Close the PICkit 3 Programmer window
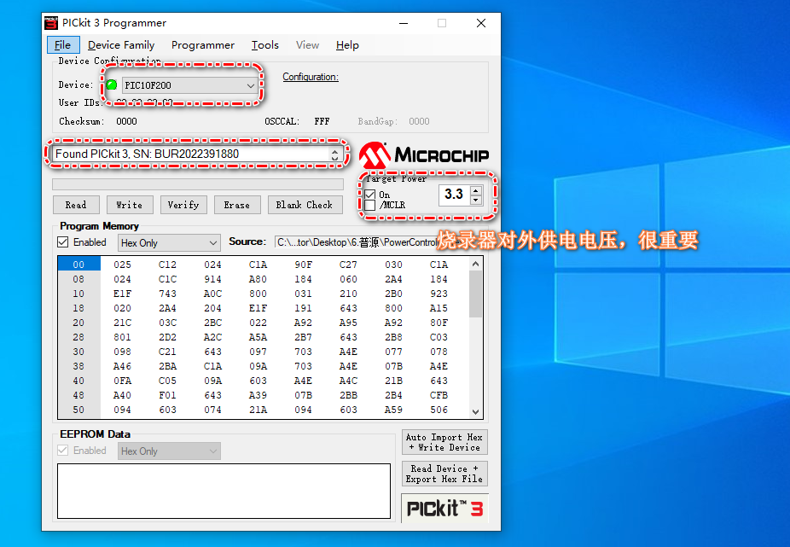This screenshot has width=790, height=547. [481, 23]
